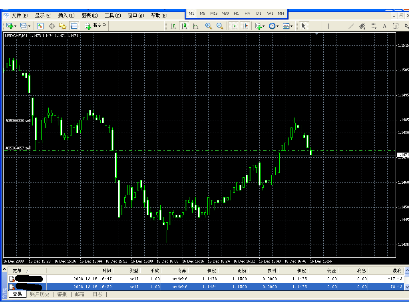Select MN timeframe
Image resolution: width=414 pixels, height=302 pixels.
(281, 13)
